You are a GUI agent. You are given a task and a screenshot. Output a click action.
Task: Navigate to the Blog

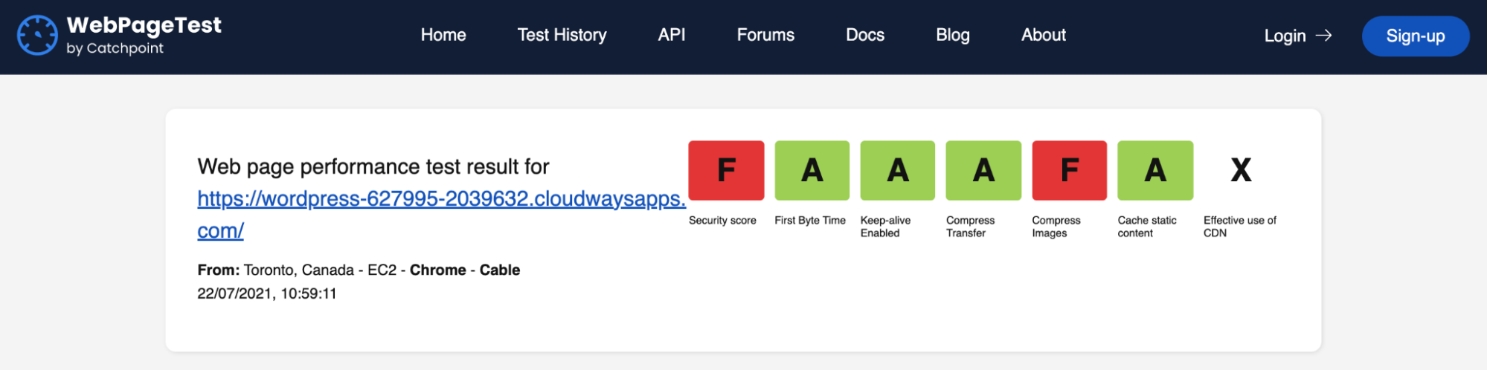coord(953,35)
